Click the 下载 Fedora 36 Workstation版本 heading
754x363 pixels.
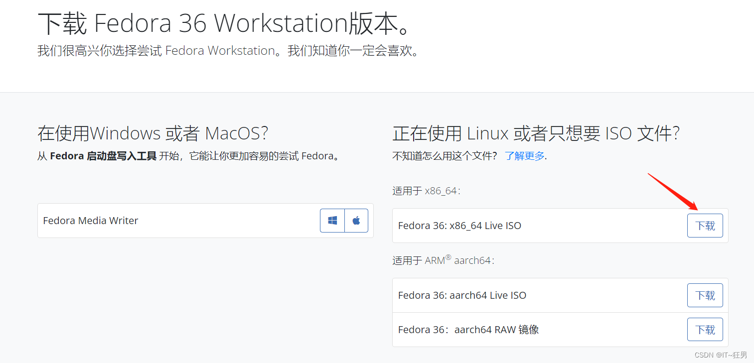225,23
